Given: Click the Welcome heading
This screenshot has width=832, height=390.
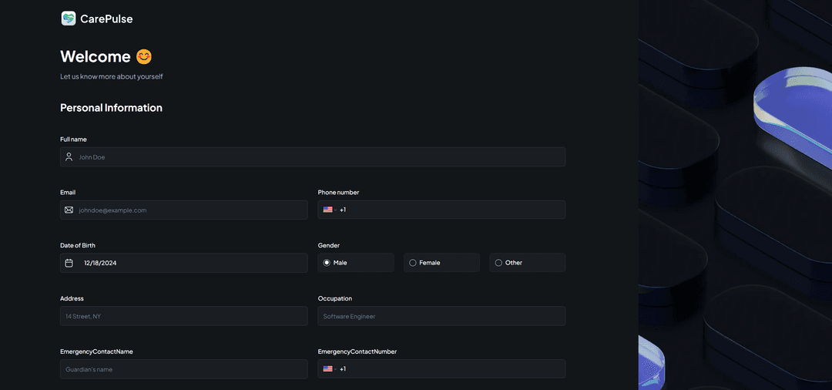Looking at the screenshot, I should tap(96, 56).
